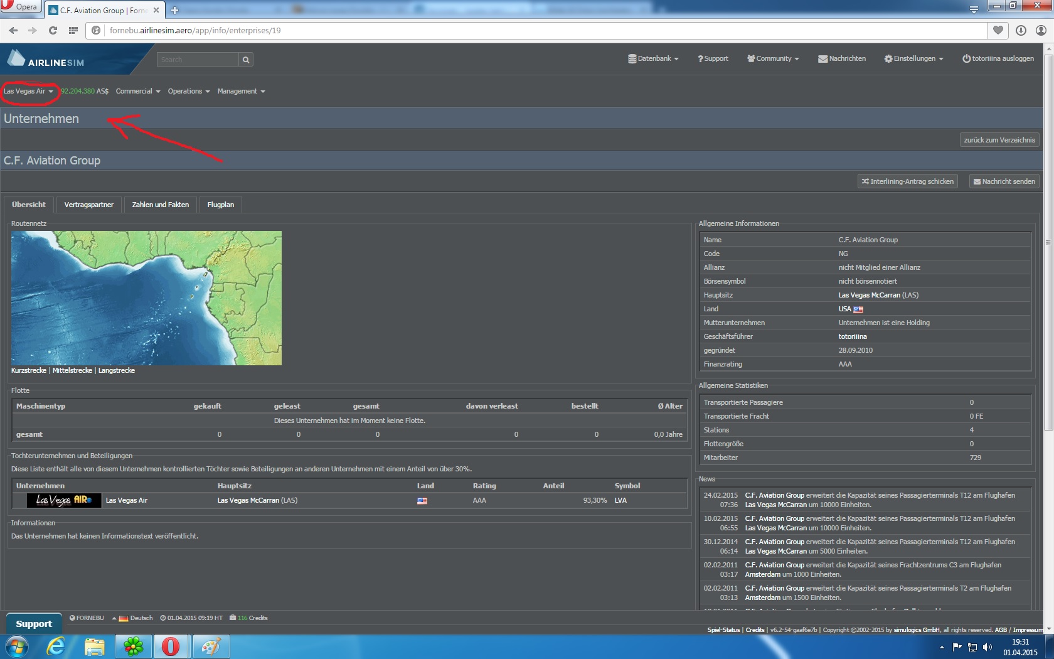Open AGB footer link
This screenshot has width=1054, height=659.
pyautogui.click(x=1001, y=630)
